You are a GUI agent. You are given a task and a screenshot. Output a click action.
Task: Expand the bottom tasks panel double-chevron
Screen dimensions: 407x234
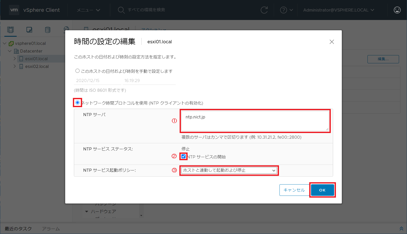tap(401, 228)
